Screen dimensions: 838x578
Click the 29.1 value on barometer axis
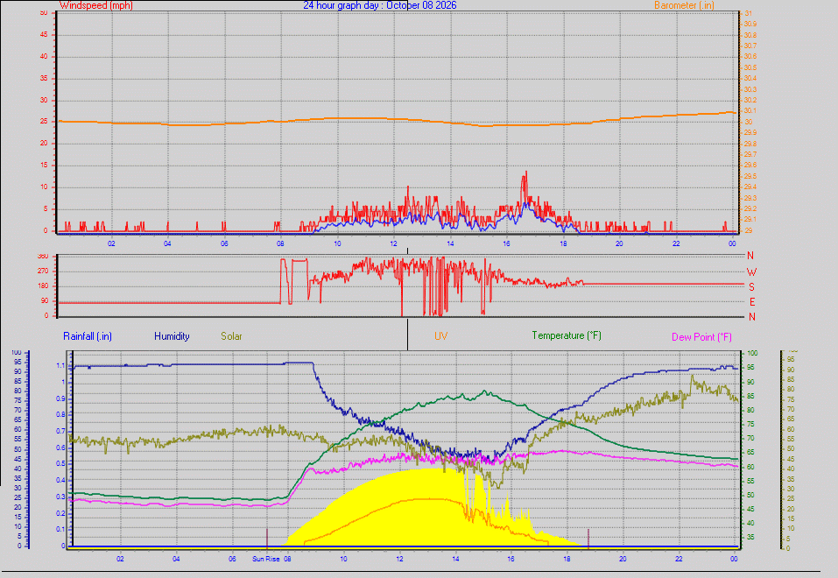click(x=750, y=219)
